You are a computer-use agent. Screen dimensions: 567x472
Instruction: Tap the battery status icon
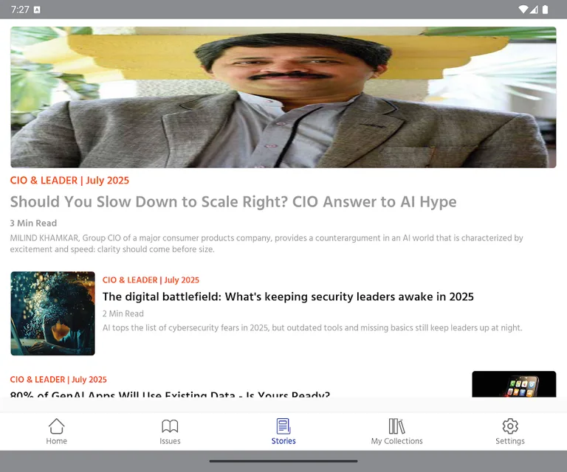(x=546, y=10)
